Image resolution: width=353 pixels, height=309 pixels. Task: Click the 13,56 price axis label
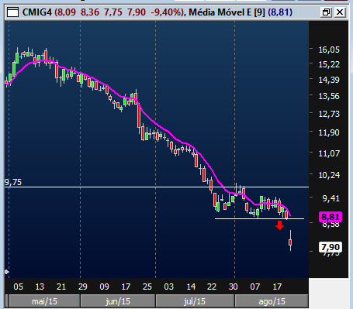(x=329, y=96)
